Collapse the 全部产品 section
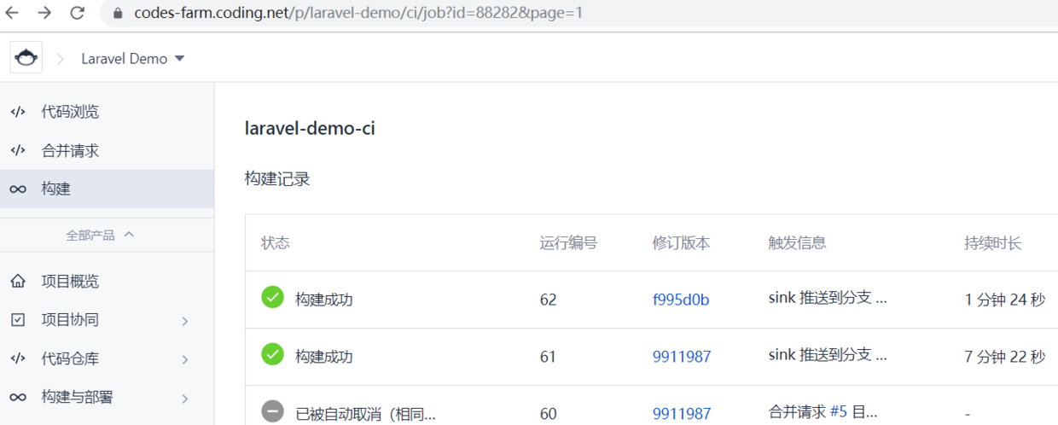Viewport: 1058px width, 425px height. [x=101, y=235]
